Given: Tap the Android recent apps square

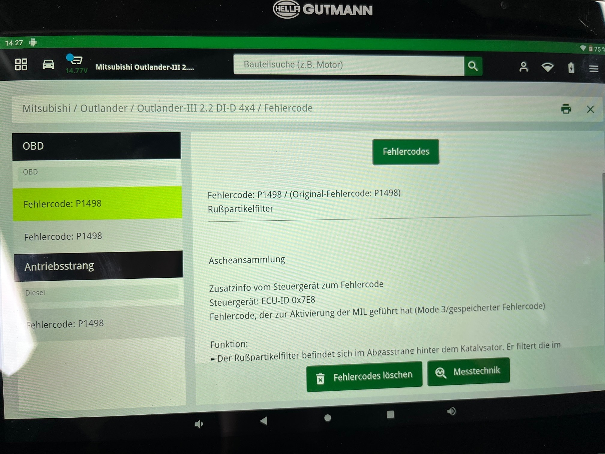Looking at the screenshot, I should click(x=390, y=414).
